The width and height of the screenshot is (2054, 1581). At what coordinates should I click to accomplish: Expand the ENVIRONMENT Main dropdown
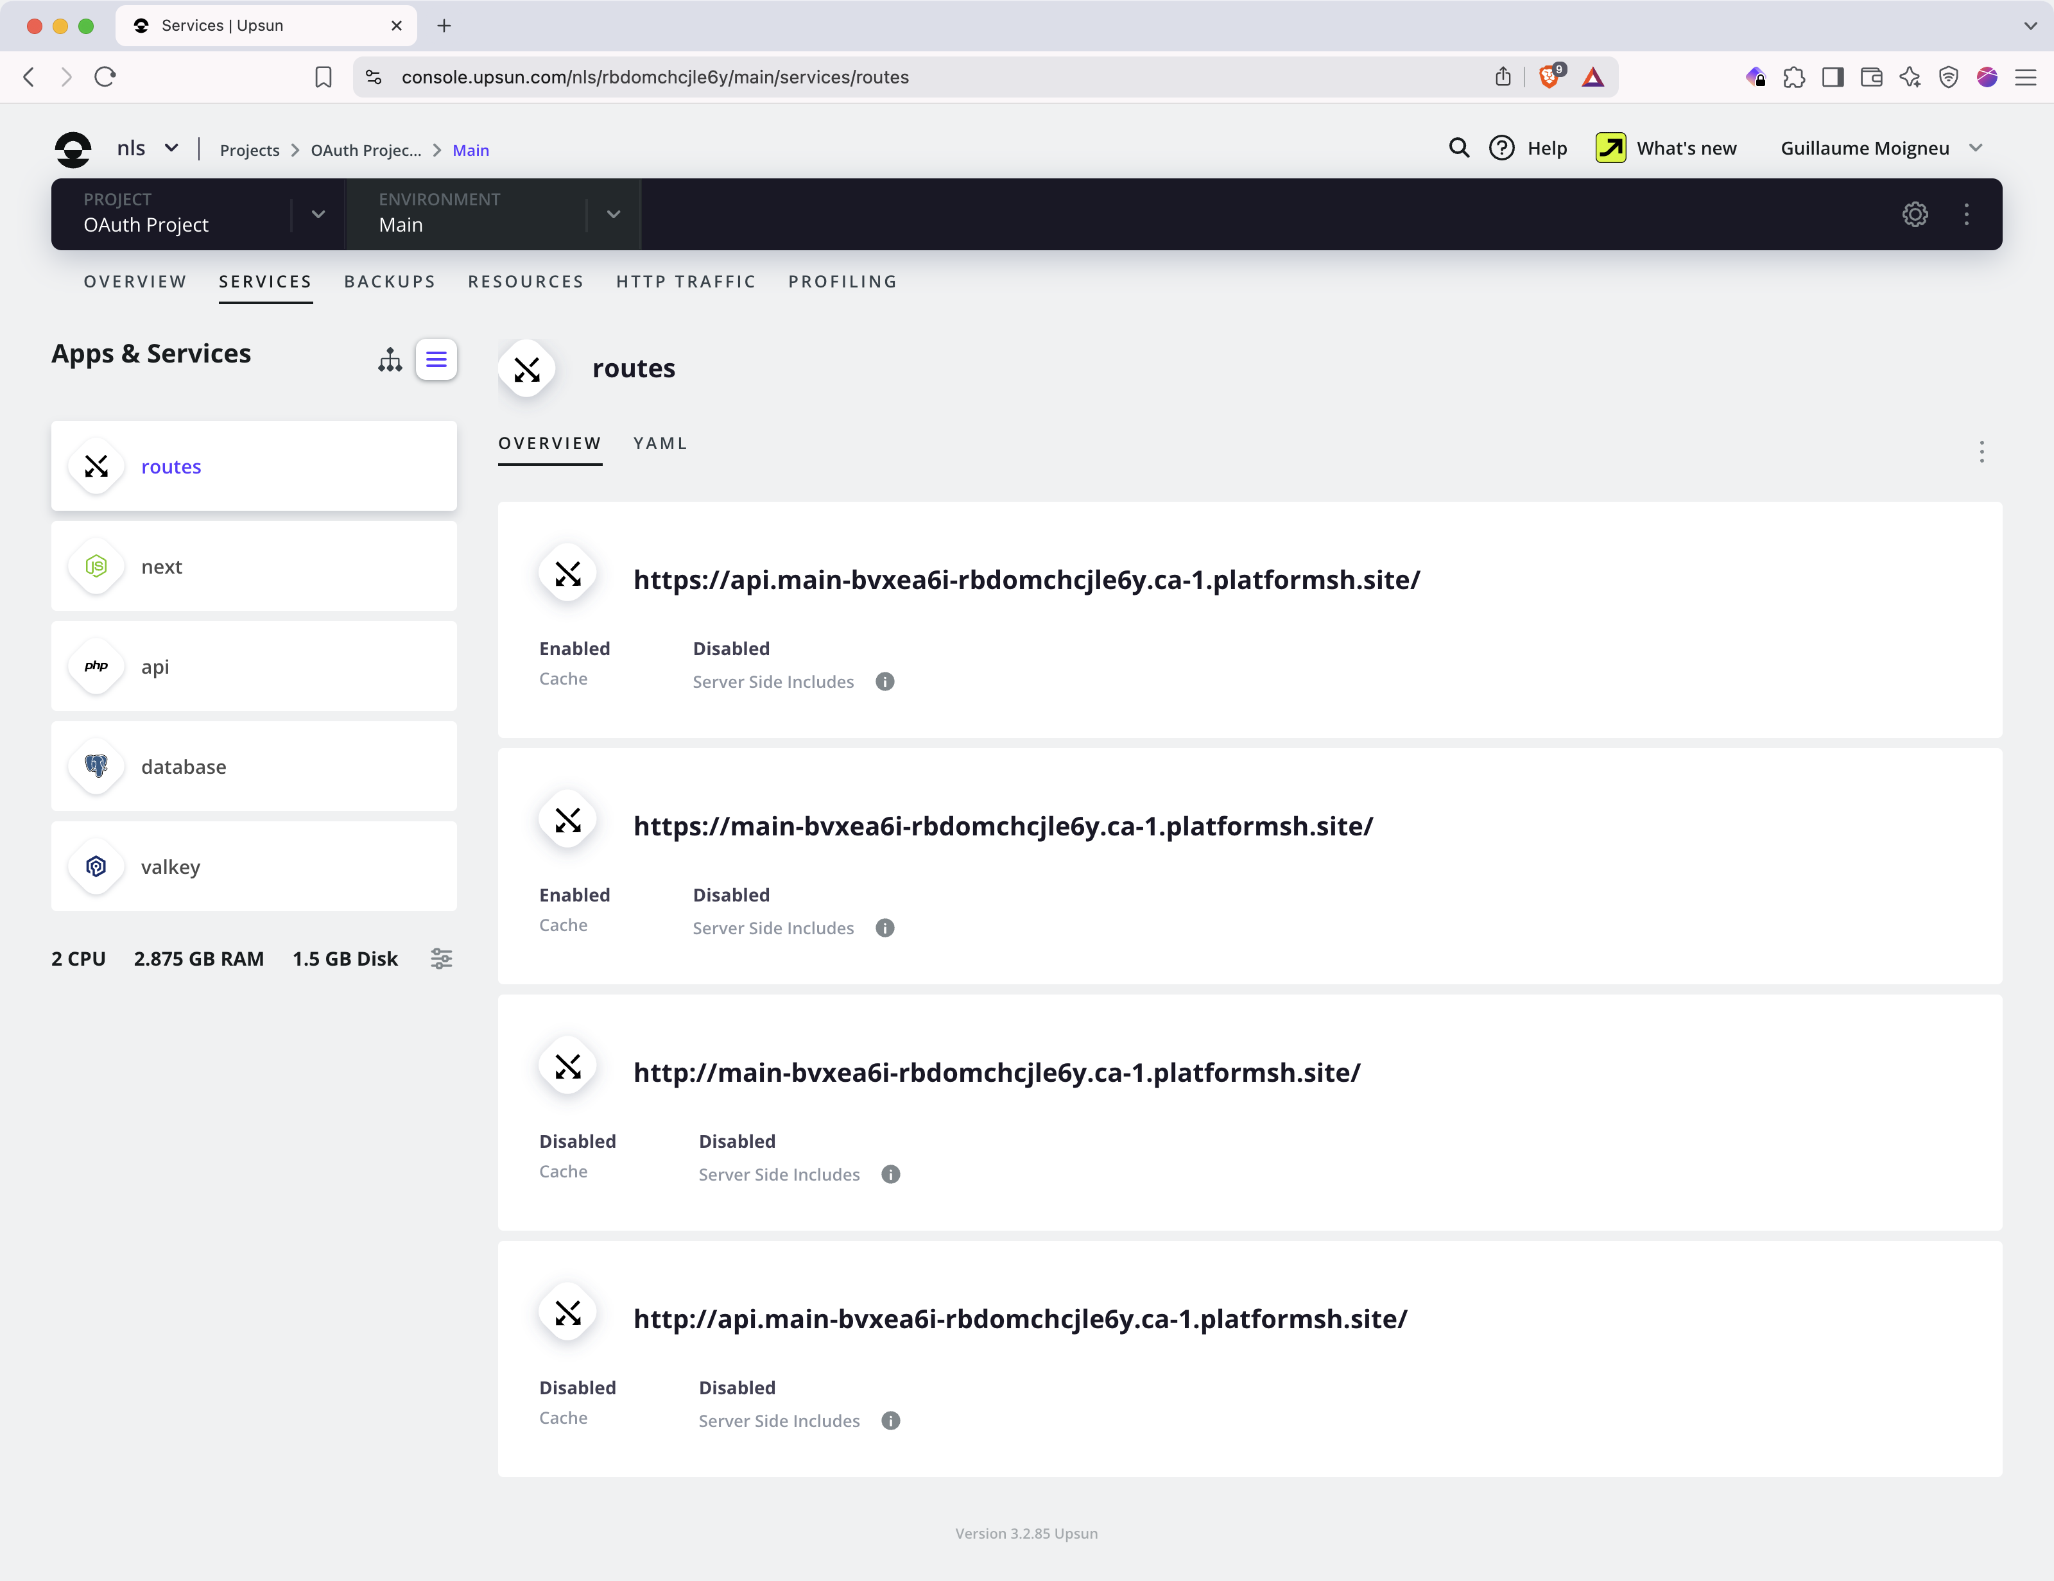(x=614, y=214)
